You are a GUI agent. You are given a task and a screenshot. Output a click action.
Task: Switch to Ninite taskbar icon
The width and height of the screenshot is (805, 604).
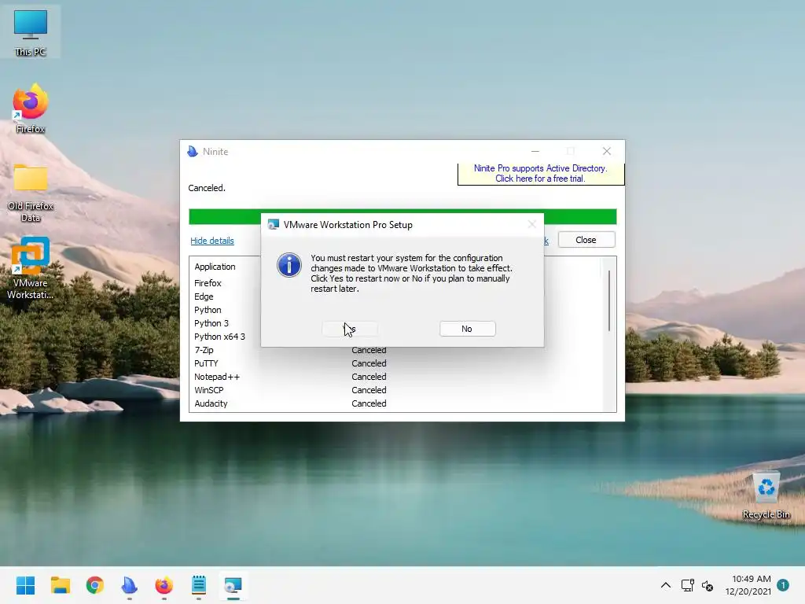pos(130,585)
